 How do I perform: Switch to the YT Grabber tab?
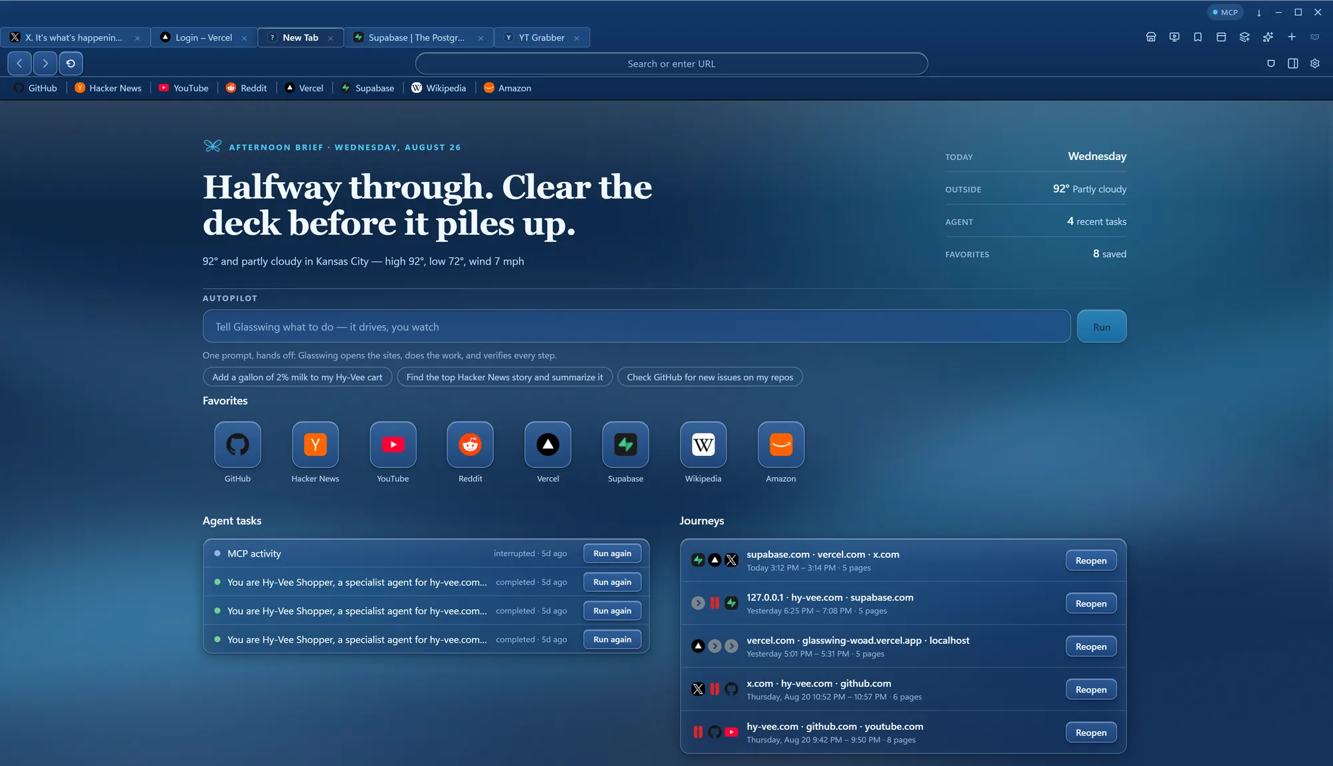[x=541, y=37]
